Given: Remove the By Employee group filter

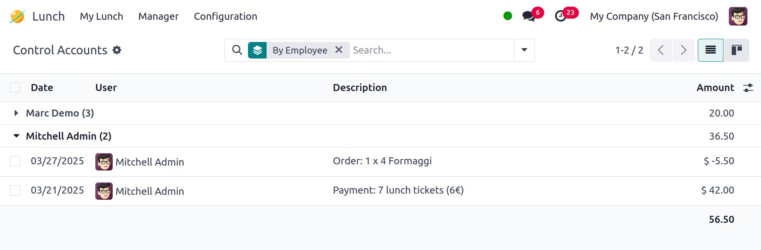Looking at the screenshot, I should [x=339, y=50].
